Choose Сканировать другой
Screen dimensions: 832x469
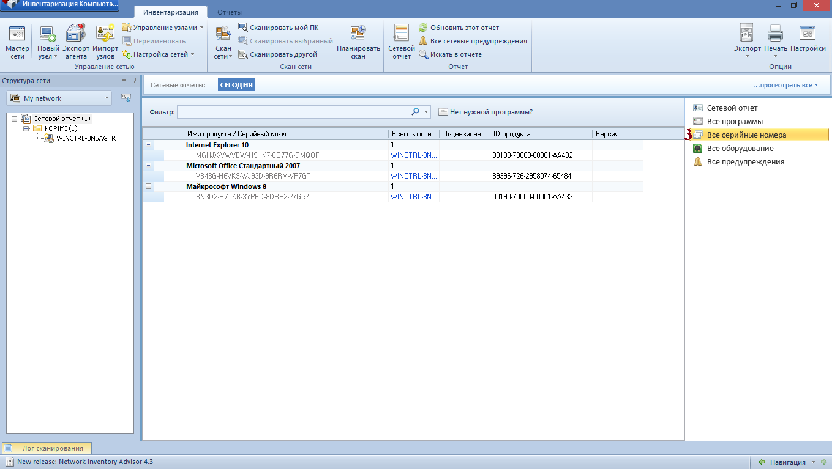tap(278, 54)
